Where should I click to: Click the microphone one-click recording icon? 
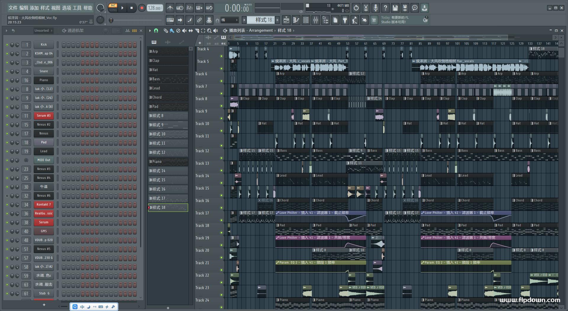(376, 8)
